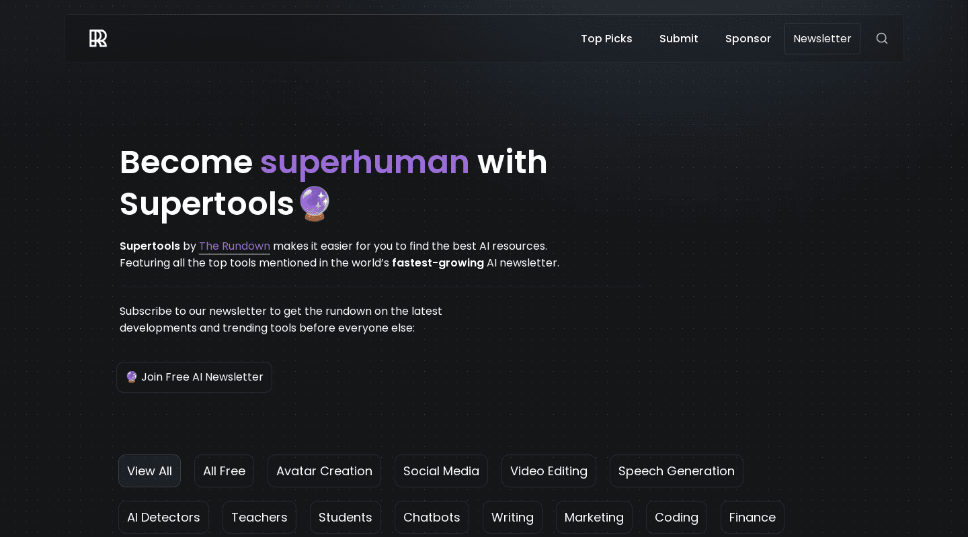Choose the Avatar Creation category
Screen dimensions: 968x537
324,471
